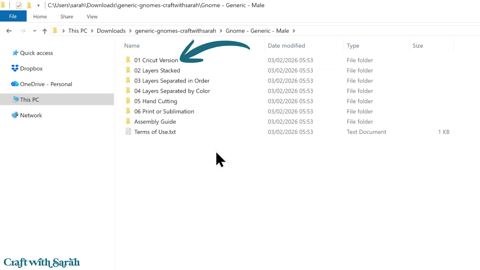
Task: Click folder icon of 05 Hand Cutting
Action: [x=128, y=101]
